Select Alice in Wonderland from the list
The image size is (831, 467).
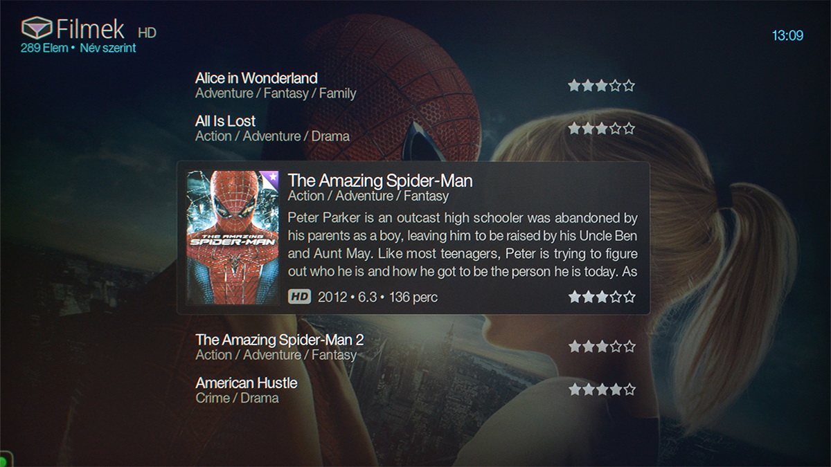[x=415, y=86]
